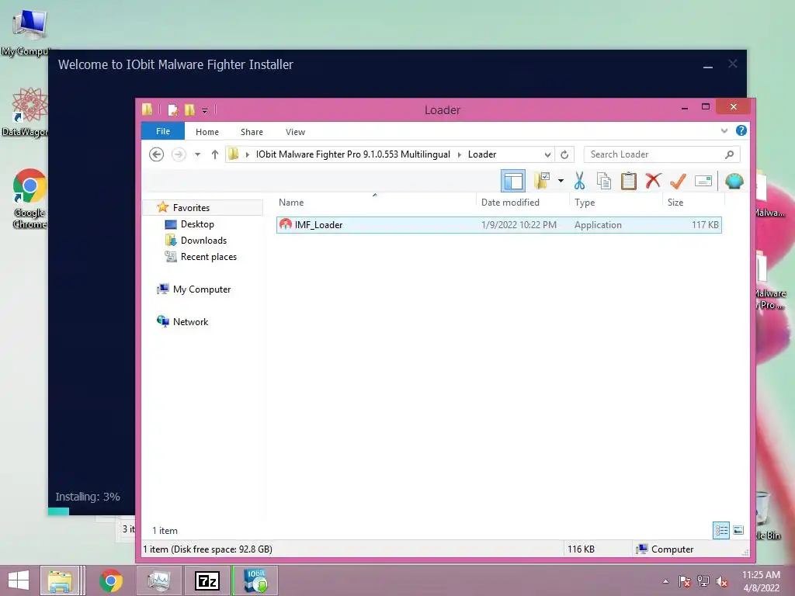Refresh the Loader folder view

[564, 154]
